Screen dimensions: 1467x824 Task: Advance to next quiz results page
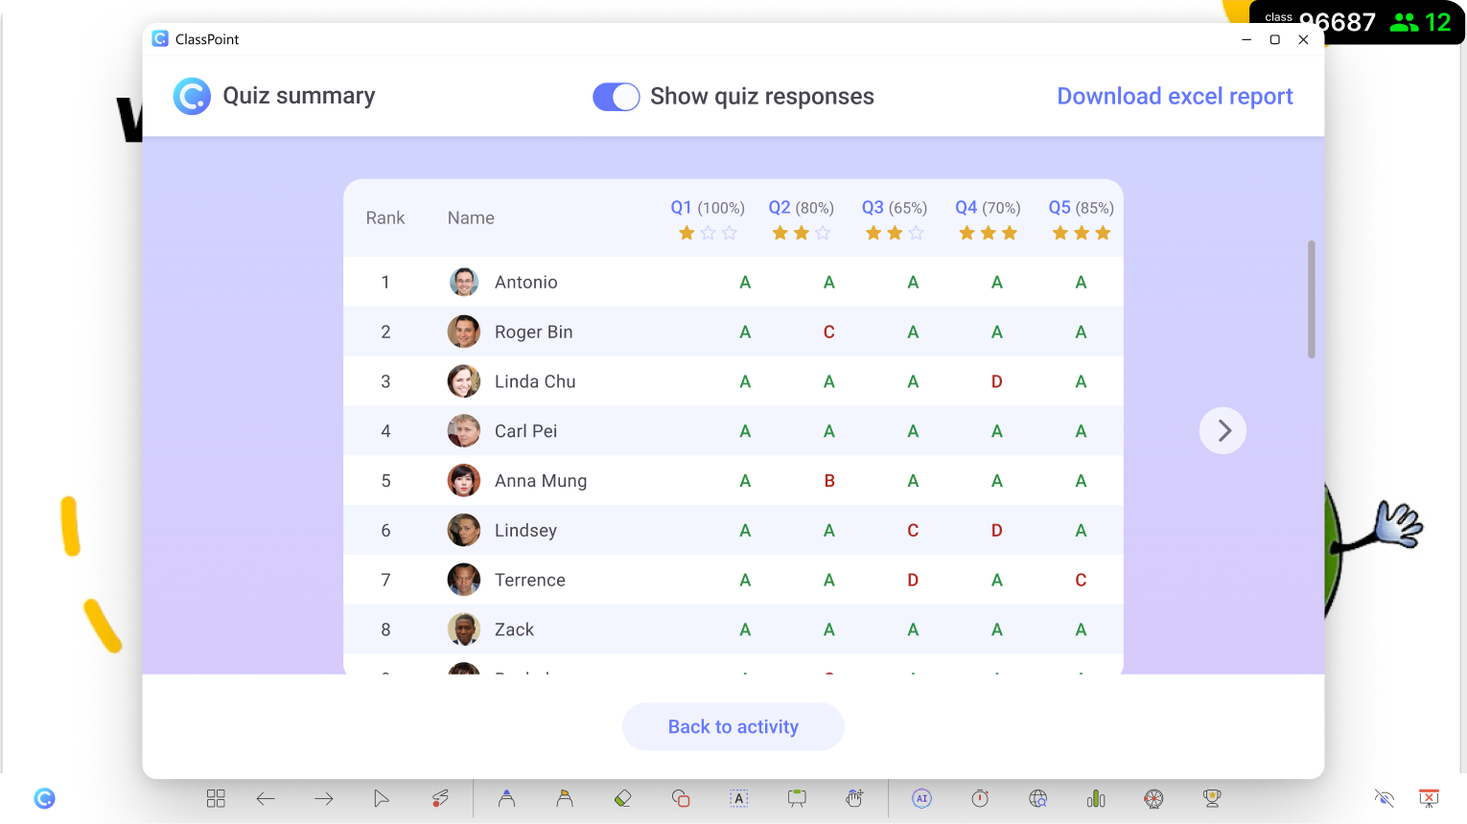coord(1222,430)
